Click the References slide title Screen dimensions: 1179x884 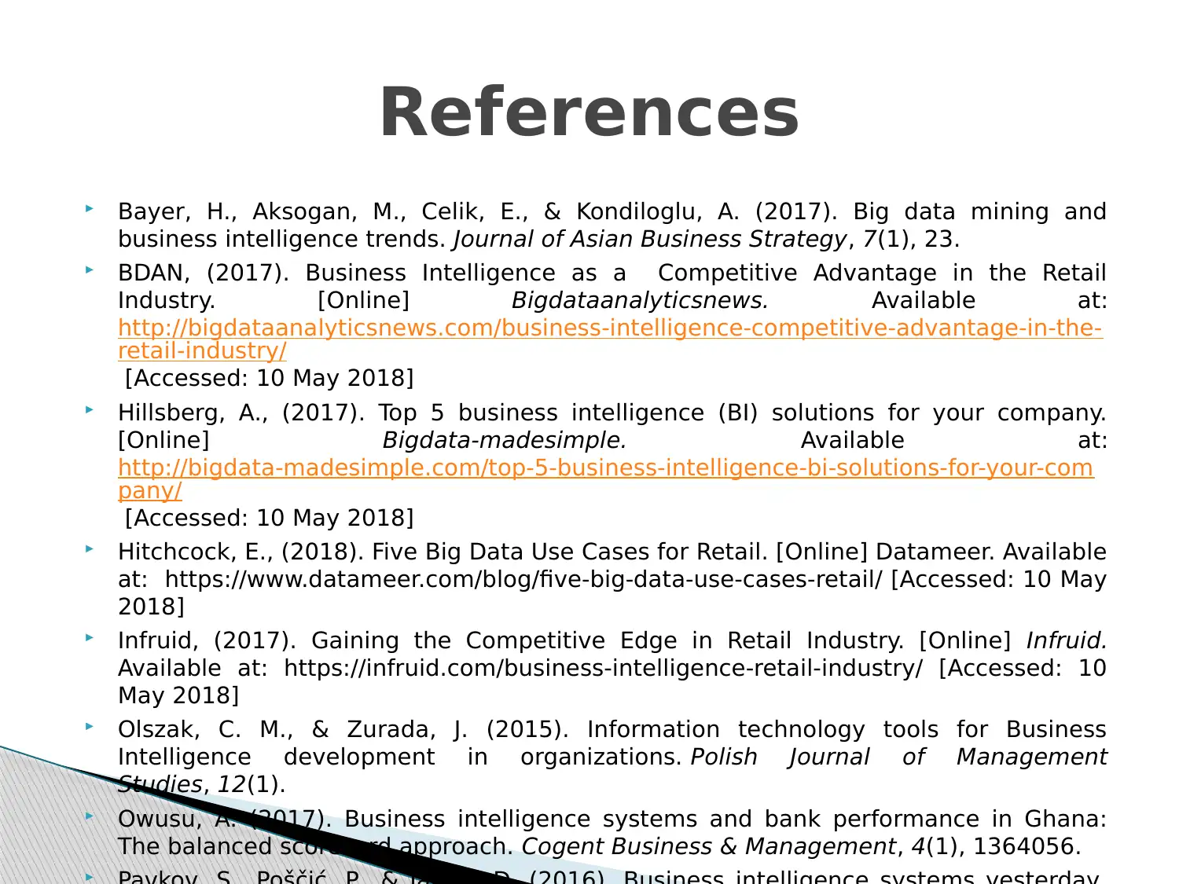click(589, 112)
